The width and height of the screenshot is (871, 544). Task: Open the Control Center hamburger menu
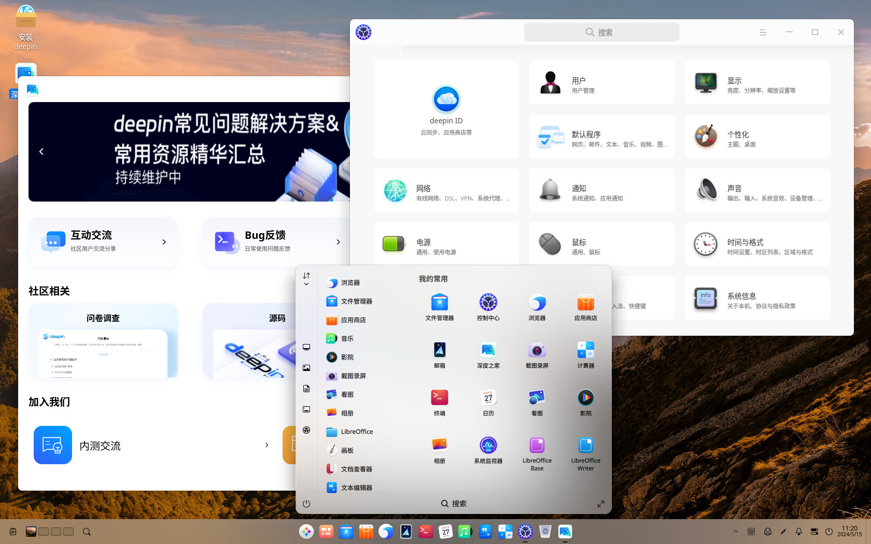point(763,32)
